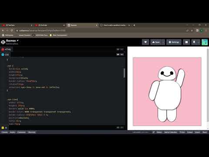The height and width of the screenshot is (157, 209).
Task: Select the JS editor panel header
Action: coord(4,128)
